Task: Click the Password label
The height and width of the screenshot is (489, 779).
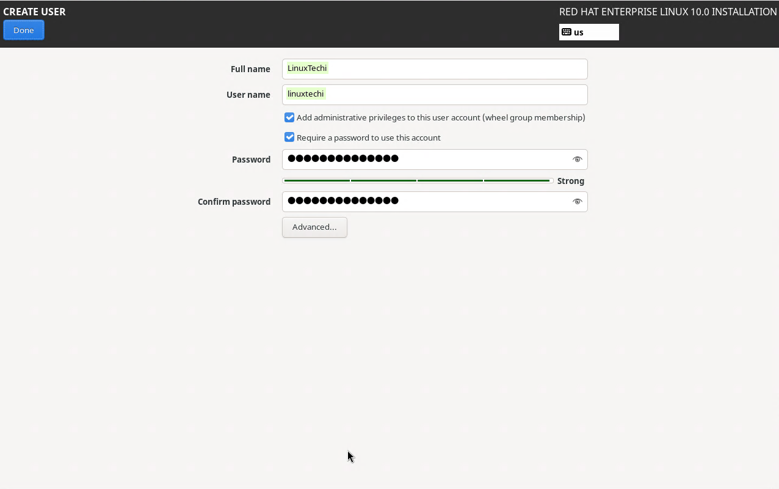Action: tap(251, 160)
